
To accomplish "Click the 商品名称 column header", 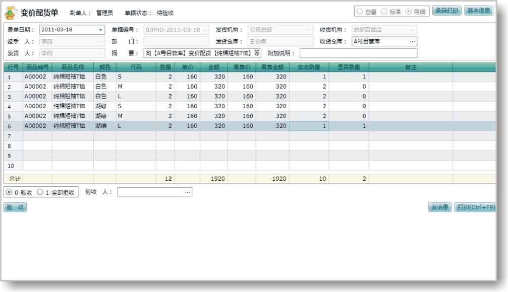I will [x=73, y=67].
